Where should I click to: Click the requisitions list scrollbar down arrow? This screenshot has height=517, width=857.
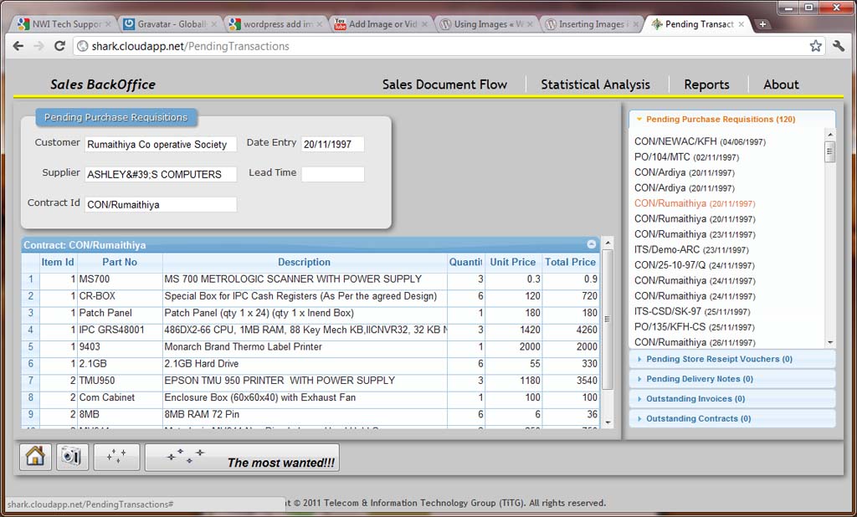(x=830, y=342)
